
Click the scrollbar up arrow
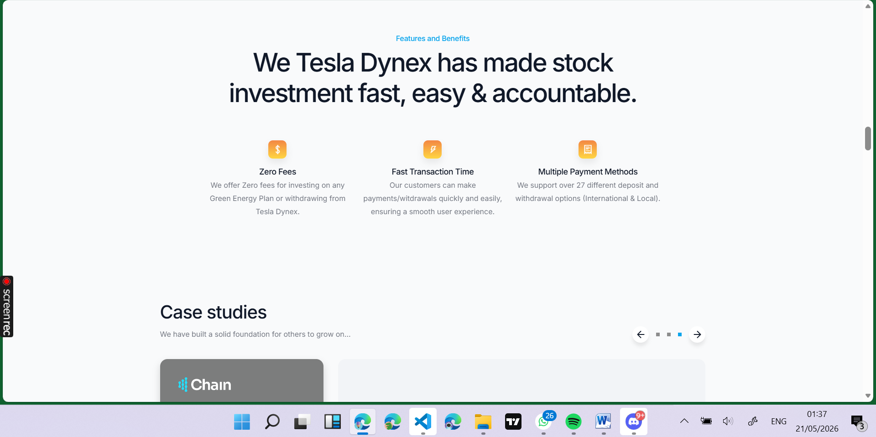[x=868, y=6]
